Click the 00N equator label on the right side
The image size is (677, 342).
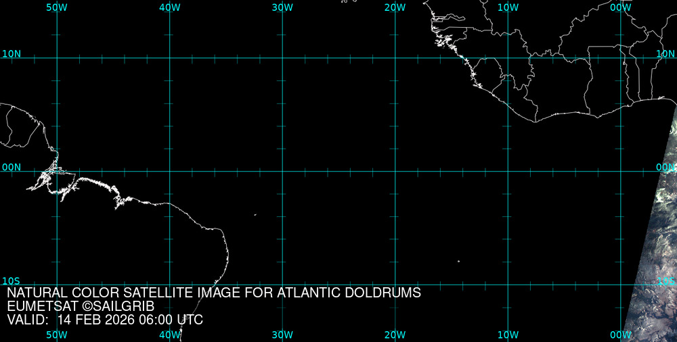(x=665, y=167)
